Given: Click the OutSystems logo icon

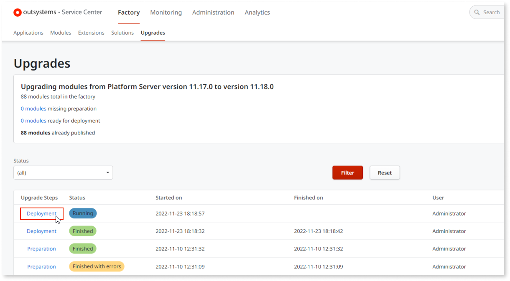Looking at the screenshot, I should [17, 12].
